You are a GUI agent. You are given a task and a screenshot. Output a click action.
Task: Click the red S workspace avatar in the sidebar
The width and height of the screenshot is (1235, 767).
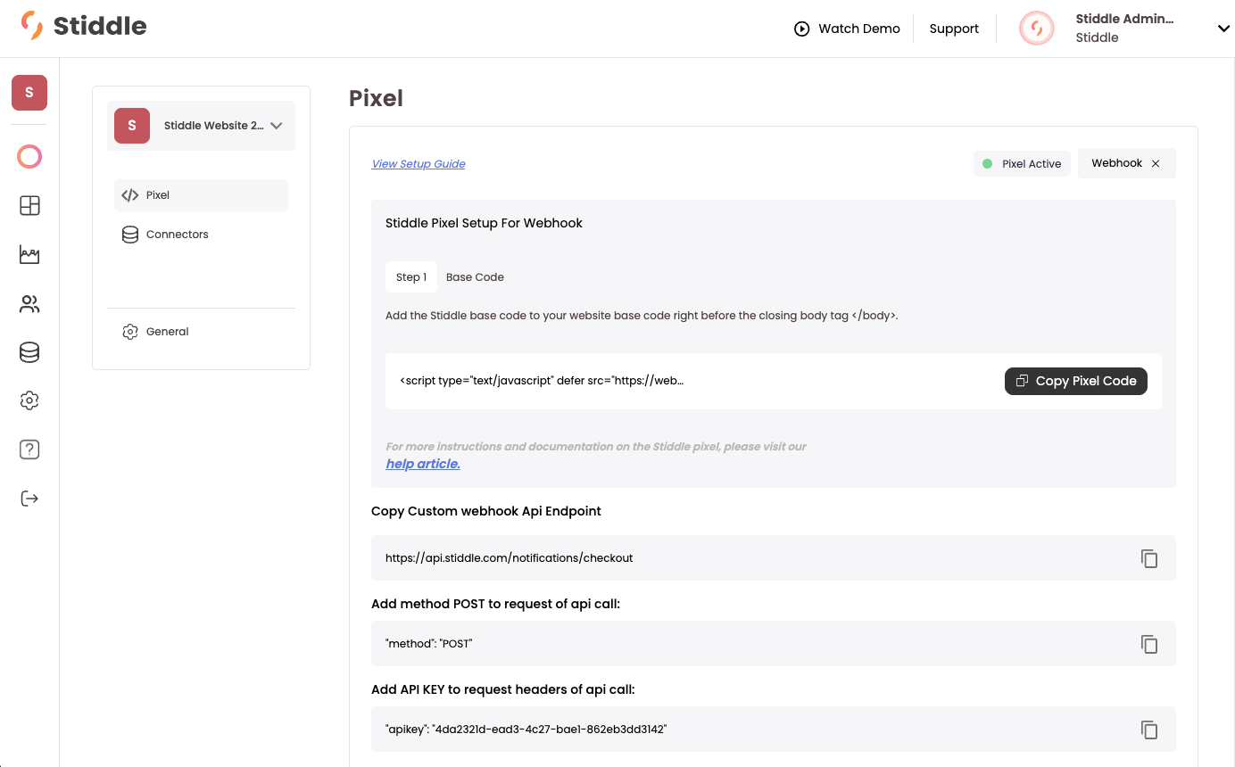click(29, 93)
